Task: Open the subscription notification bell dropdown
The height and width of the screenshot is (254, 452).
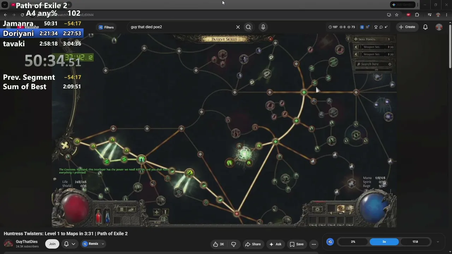Action: 70,244
